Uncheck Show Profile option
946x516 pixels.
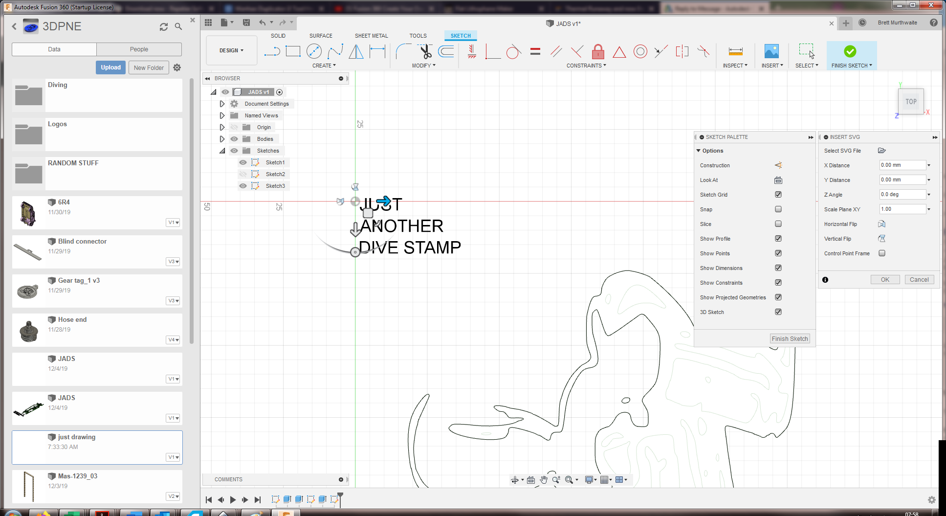click(778, 239)
